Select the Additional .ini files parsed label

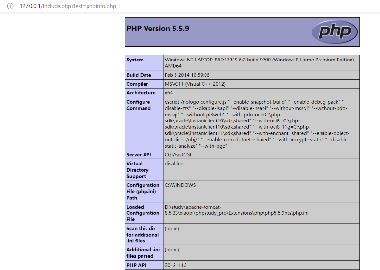coord(143,253)
